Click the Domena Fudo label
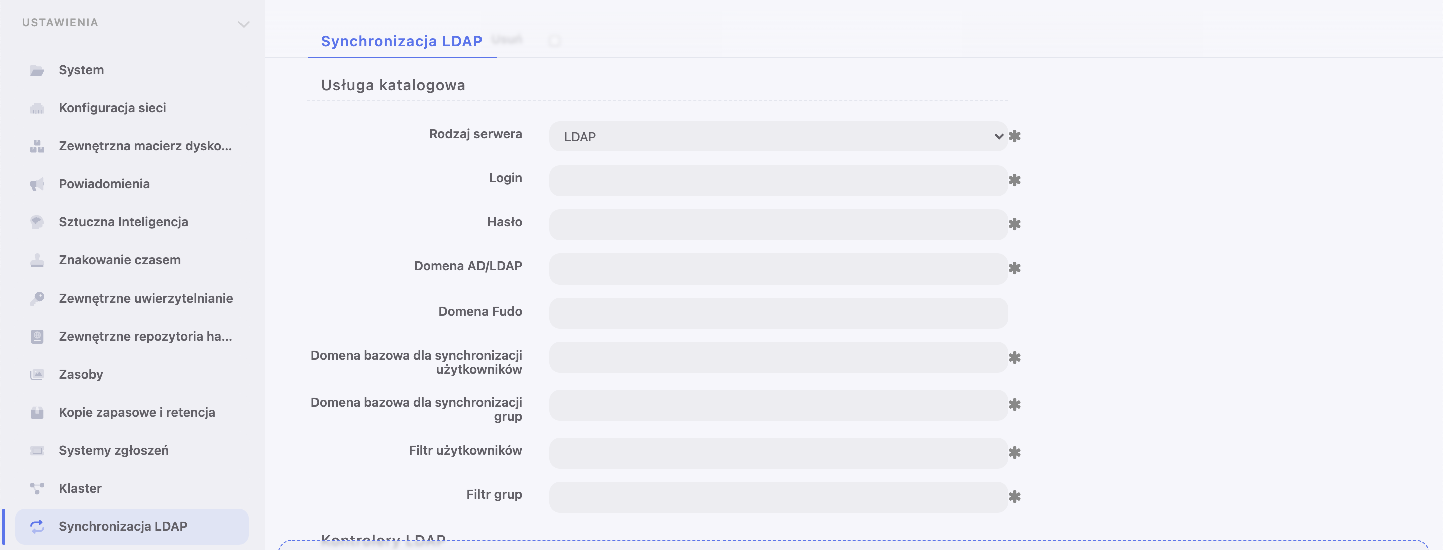The width and height of the screenshot is (1443, 550). [x=480, y=312]
